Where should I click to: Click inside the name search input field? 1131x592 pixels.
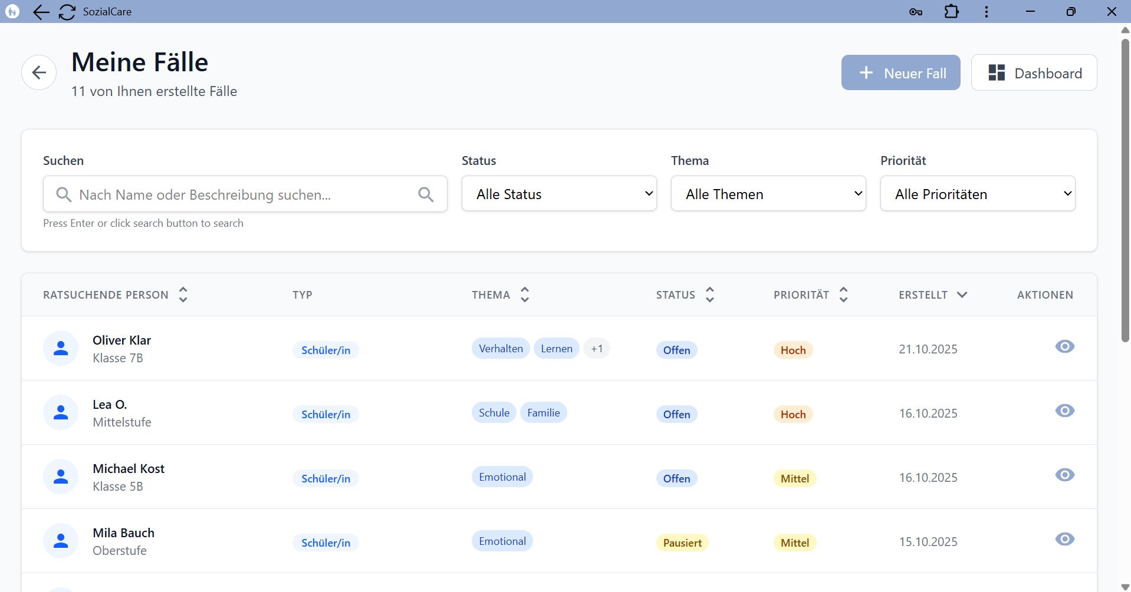[x=236, y=194]
